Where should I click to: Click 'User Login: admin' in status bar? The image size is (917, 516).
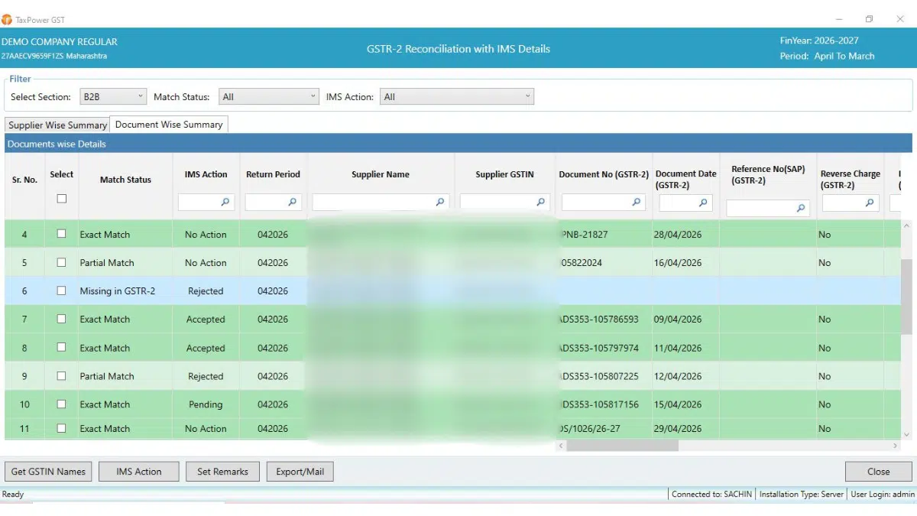pyautogui.click(x=883, y=495)
